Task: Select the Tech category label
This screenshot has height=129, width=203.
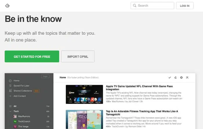Action: (x=16, y=111)
